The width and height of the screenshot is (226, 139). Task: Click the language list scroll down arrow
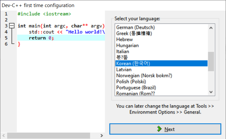[211, 92]
